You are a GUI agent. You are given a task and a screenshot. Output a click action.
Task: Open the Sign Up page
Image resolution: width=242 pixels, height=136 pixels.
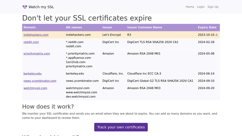click(213, 7)
